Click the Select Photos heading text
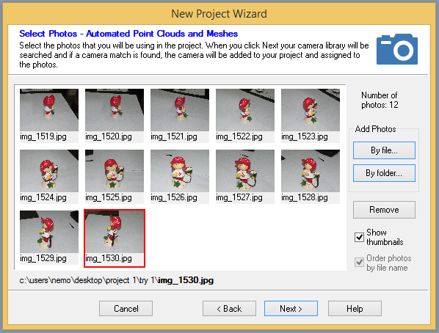The width and height of the screenshot is (439, 333). coord(128,34)
